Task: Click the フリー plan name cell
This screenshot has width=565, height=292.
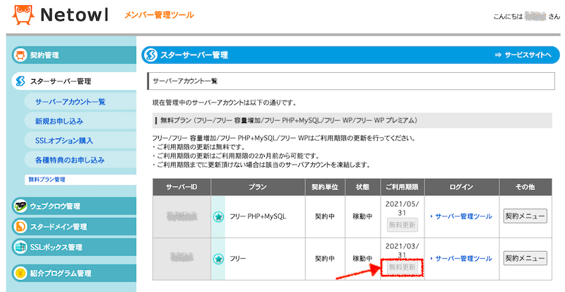Action: pyautogui.click(x=238, y=259)
